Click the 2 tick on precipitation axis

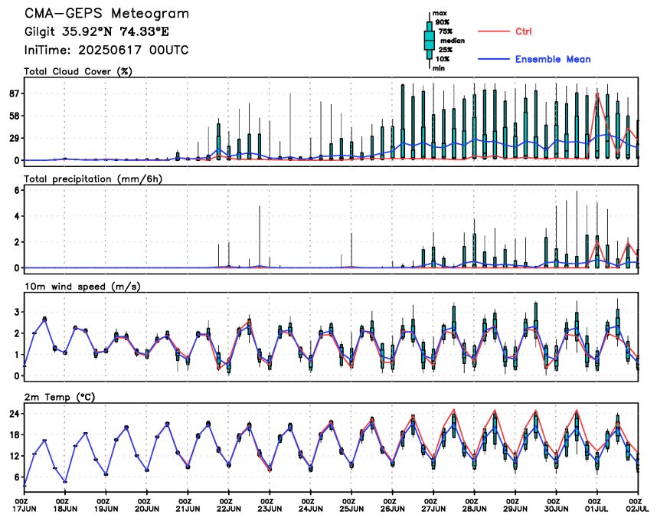pos(16,242)
